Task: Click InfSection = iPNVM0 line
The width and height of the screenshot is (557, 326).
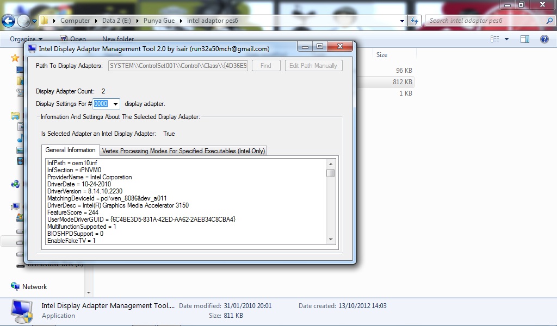Action: click(74, 170)
